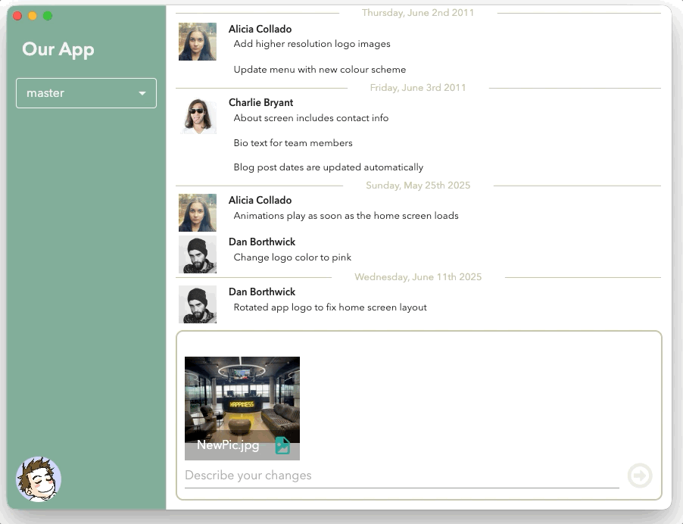The image size is (683, 524).
Task: Select commit 'Add higher resolution logo images'
Action: [312, 44]
